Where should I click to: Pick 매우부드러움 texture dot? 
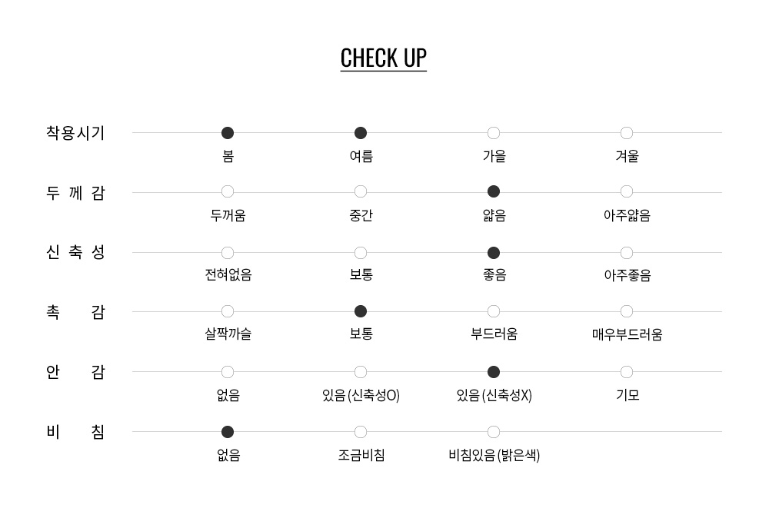pyautogui.click(x=627, y=311)
